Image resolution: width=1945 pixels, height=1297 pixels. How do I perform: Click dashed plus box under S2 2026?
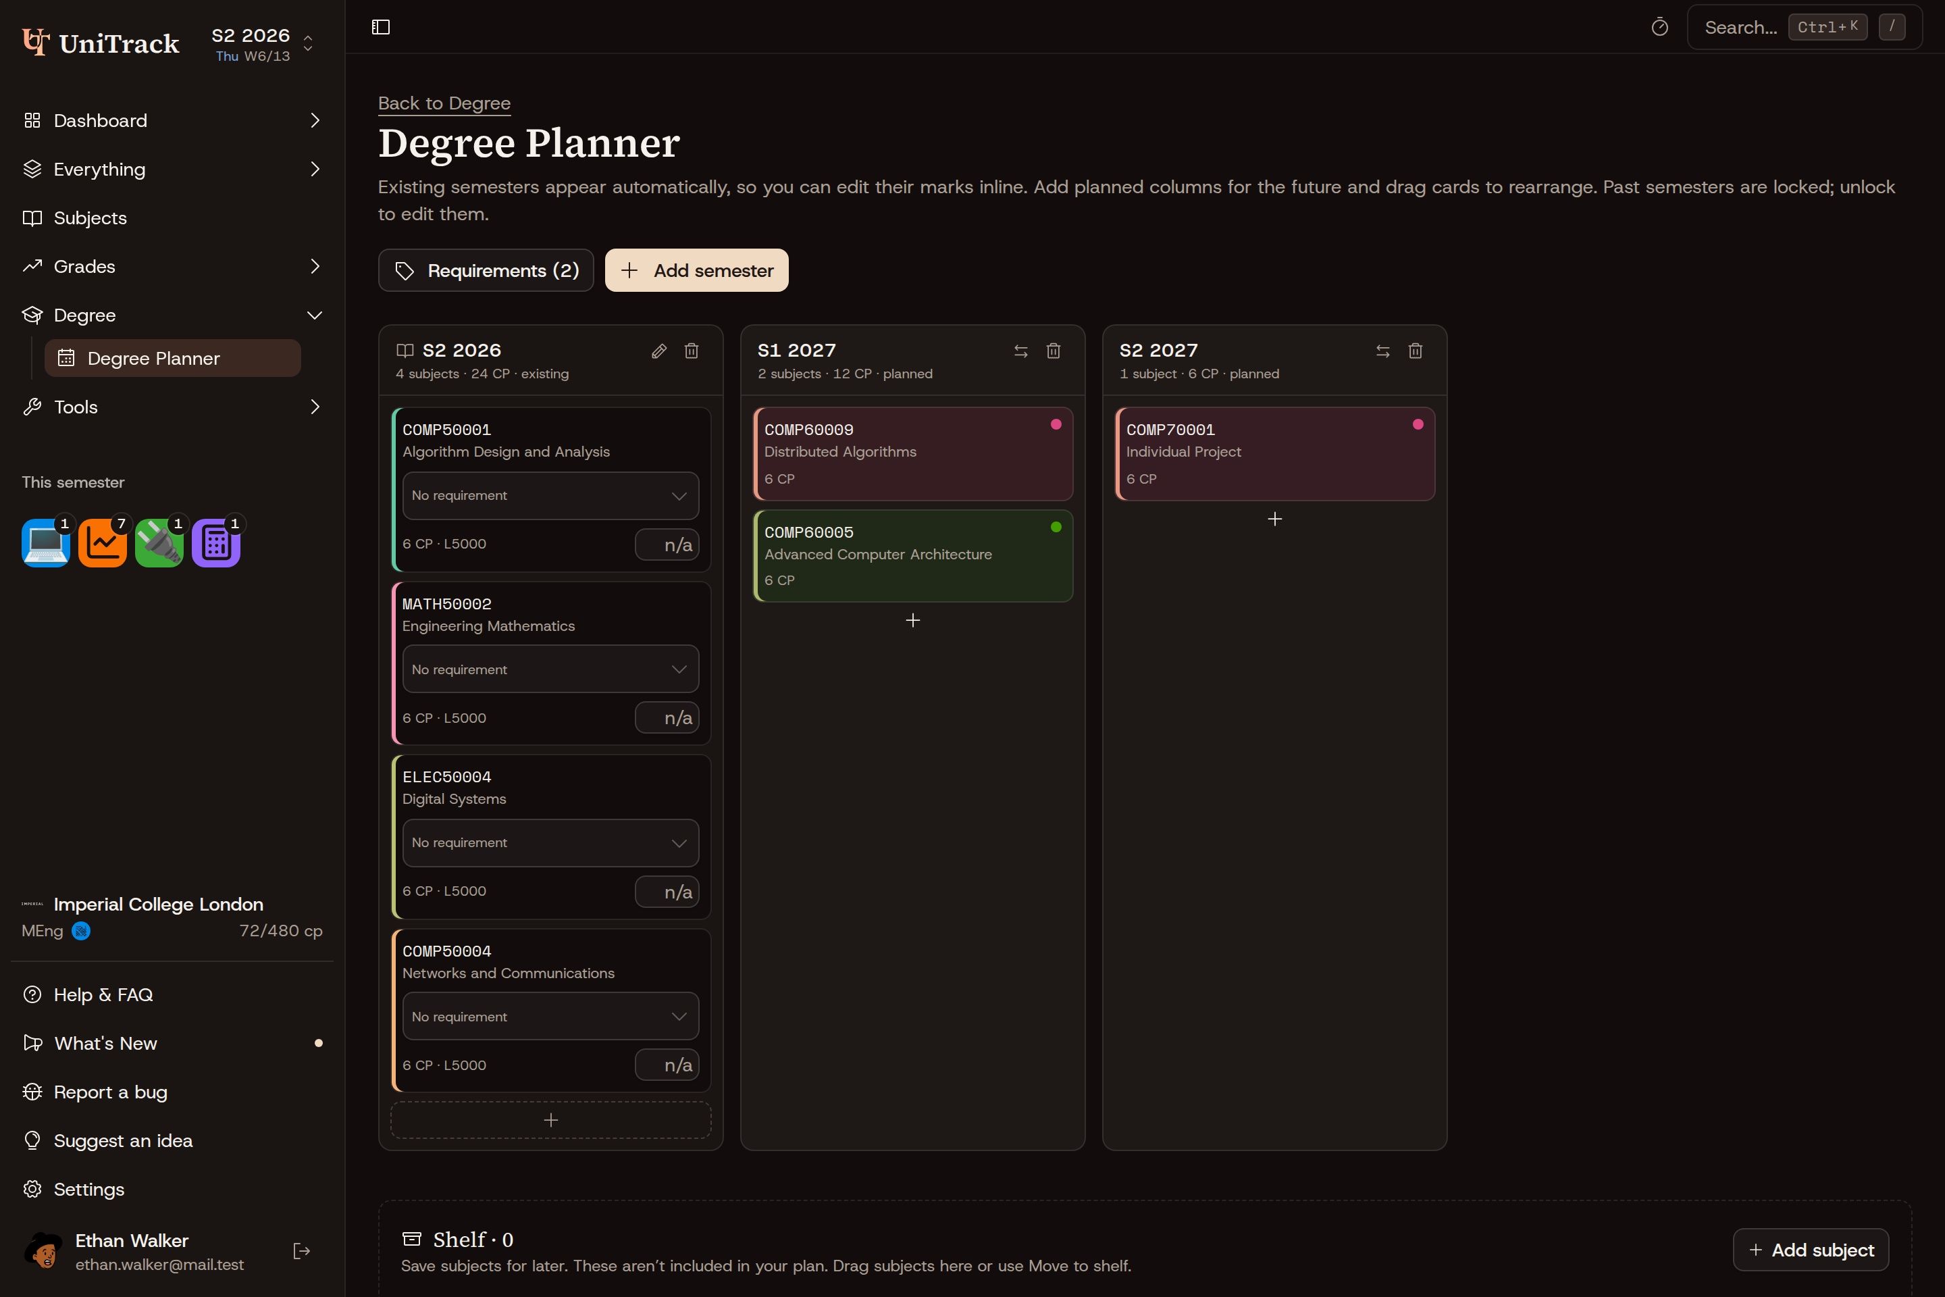point(551,1119)
